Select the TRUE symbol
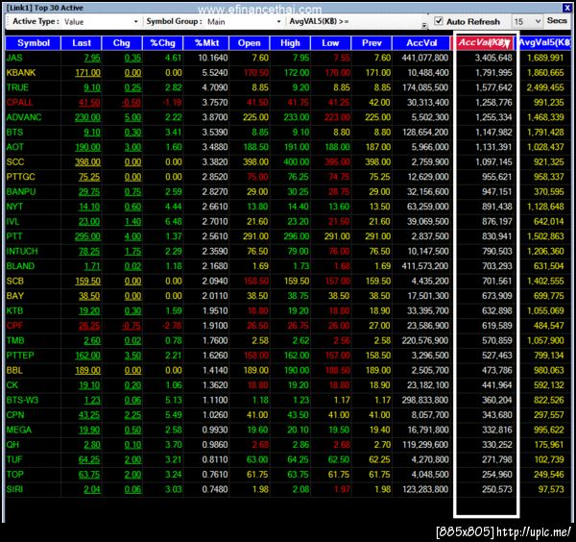Screen dimensions: 576x542 (17, 87)
